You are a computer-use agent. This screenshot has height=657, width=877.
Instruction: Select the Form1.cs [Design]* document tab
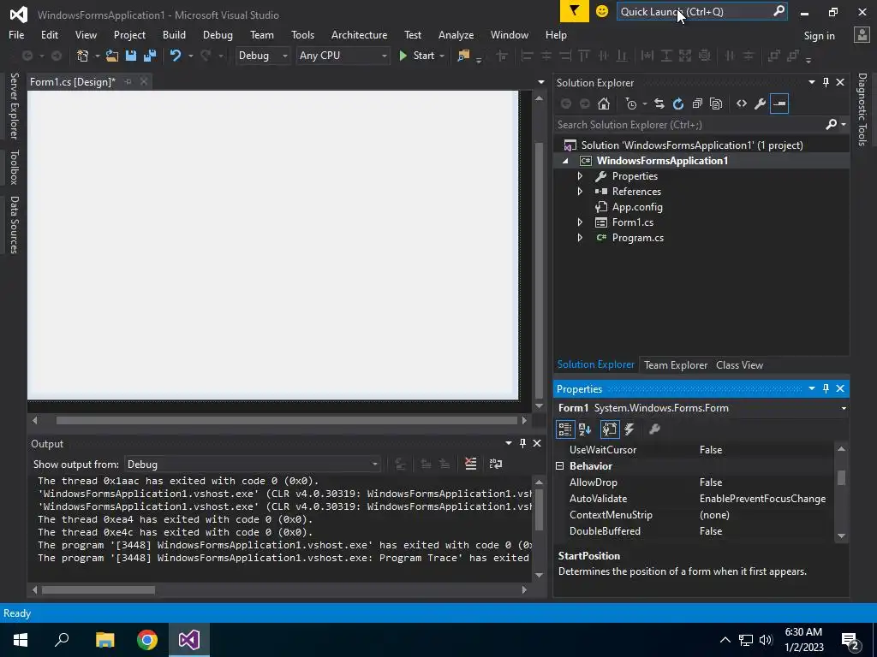(73, 81)
